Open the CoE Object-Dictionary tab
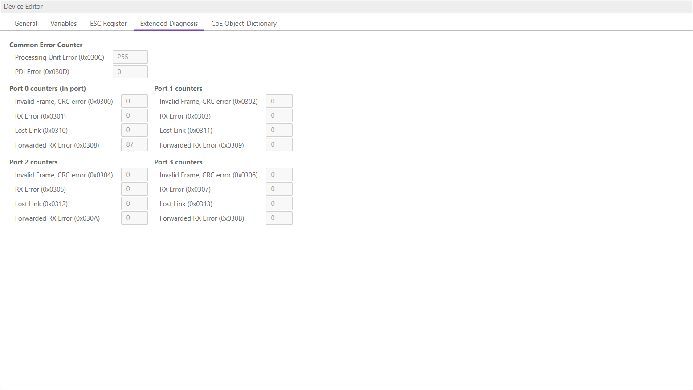This screenshot has width=693, height=390. pyautogui.click(x=244, y=24)
